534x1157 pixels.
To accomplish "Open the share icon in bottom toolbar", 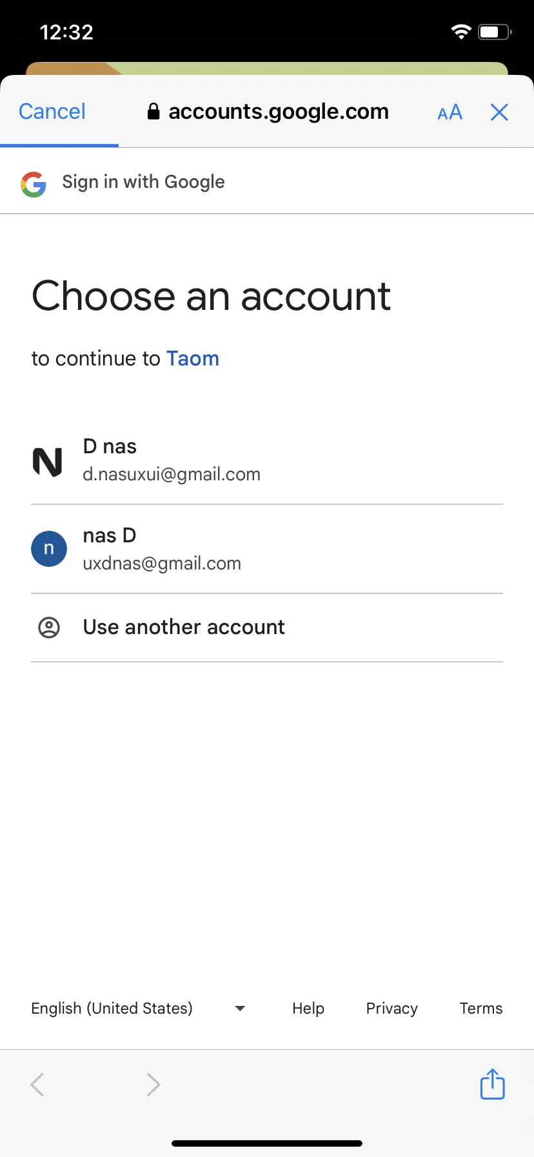I will [x=492, y=1083].
